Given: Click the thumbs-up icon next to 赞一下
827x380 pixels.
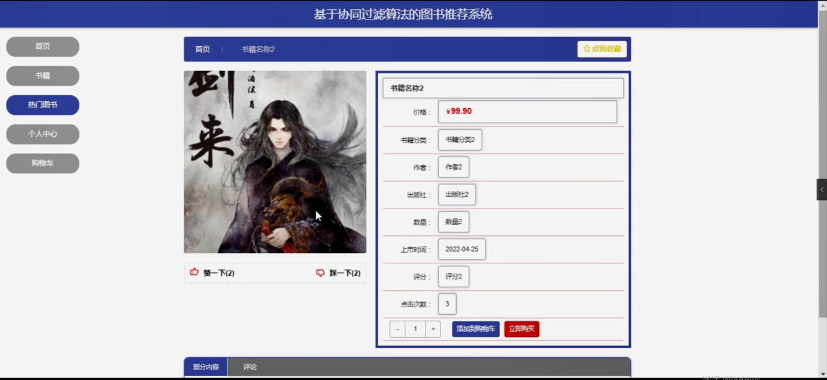Looking at the screenshot, I should click(x=194, y=272).
